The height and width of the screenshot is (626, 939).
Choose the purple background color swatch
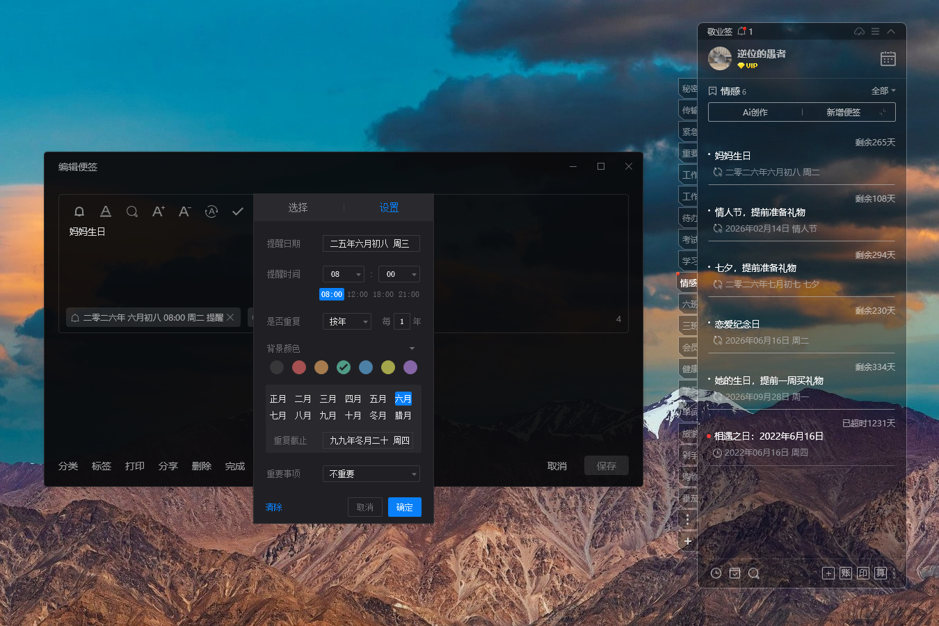tap(410, 367)
